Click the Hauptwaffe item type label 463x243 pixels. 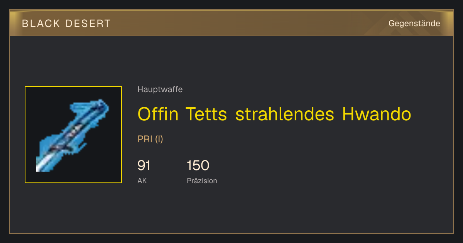pos(160,89)
